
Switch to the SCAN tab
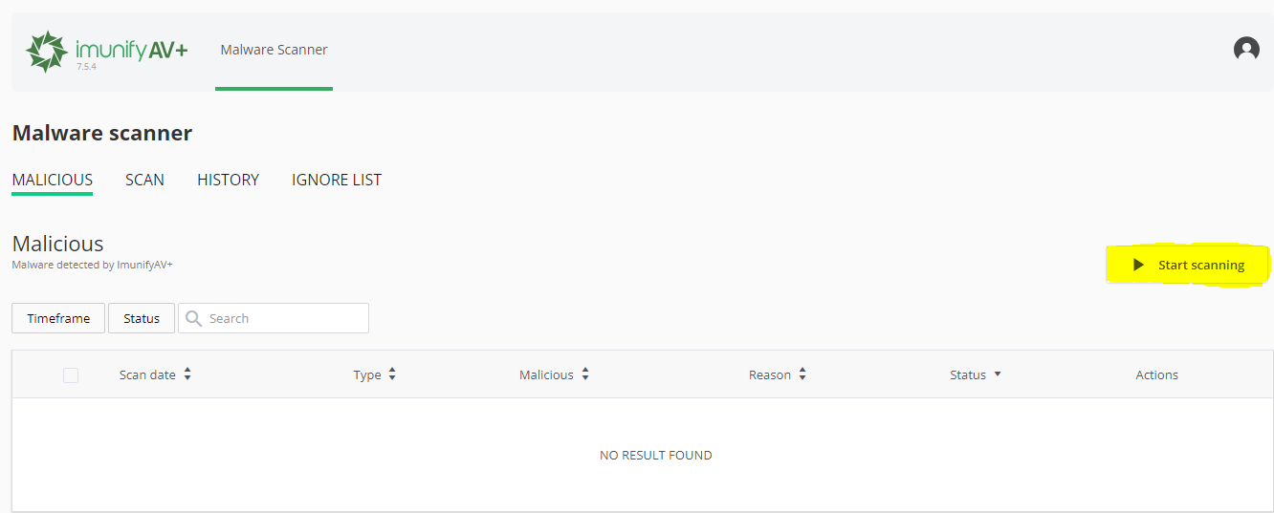tap(144, 180)
